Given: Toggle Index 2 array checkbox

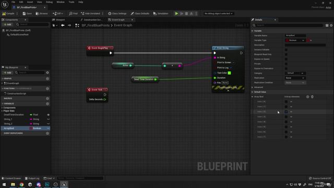Looking at the screenshot, I should pos(286,112).
